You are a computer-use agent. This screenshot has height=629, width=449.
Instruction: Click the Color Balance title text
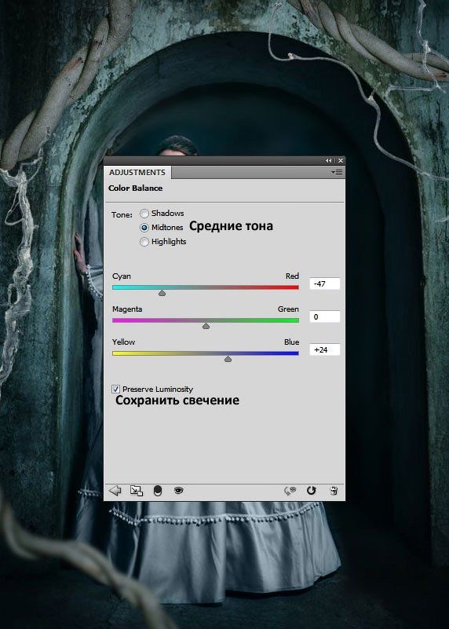136,188
